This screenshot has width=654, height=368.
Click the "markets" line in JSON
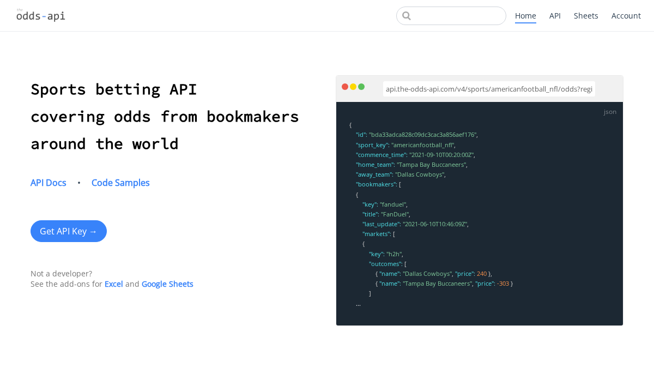[379, 234]
